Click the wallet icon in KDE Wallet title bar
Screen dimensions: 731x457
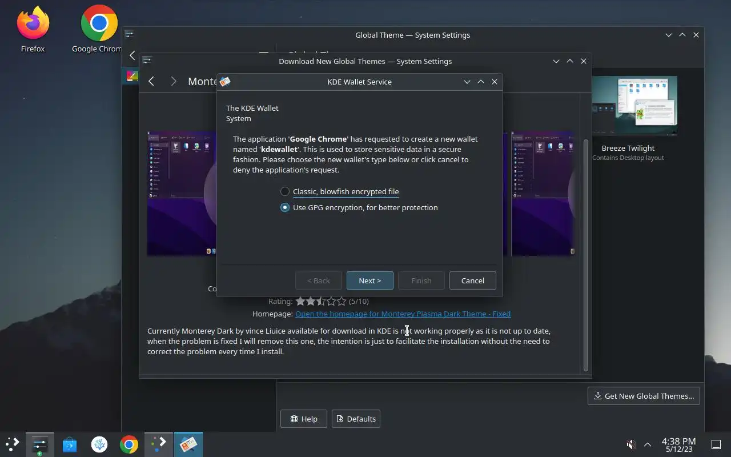(x=225, y=82)
